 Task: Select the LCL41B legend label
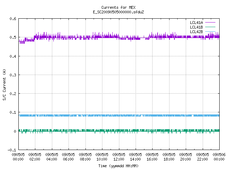click(196, 27)
